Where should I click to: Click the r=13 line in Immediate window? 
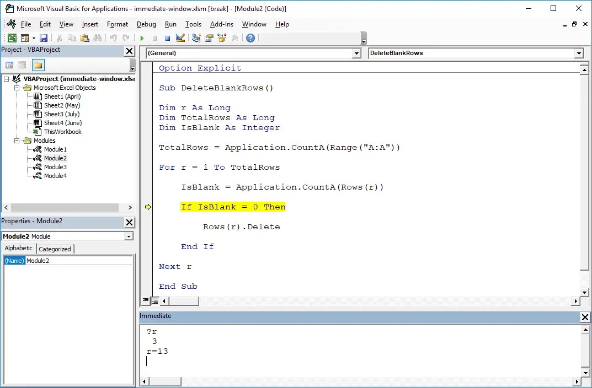157,352
